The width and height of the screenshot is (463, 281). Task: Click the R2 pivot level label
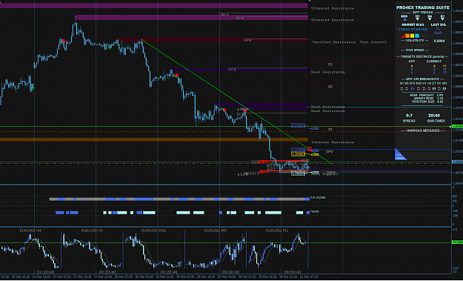click(x=330, y=87)
